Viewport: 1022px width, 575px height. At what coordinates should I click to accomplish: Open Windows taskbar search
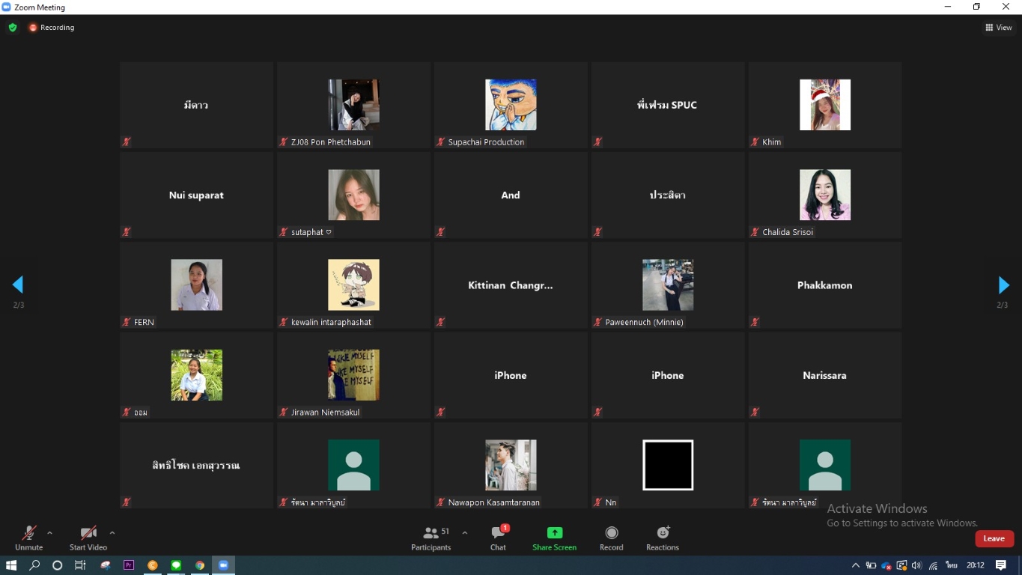point(34,565)
